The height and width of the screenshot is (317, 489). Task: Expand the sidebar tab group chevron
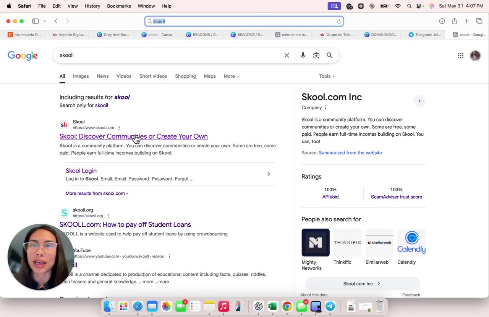(x=44, y=21)
